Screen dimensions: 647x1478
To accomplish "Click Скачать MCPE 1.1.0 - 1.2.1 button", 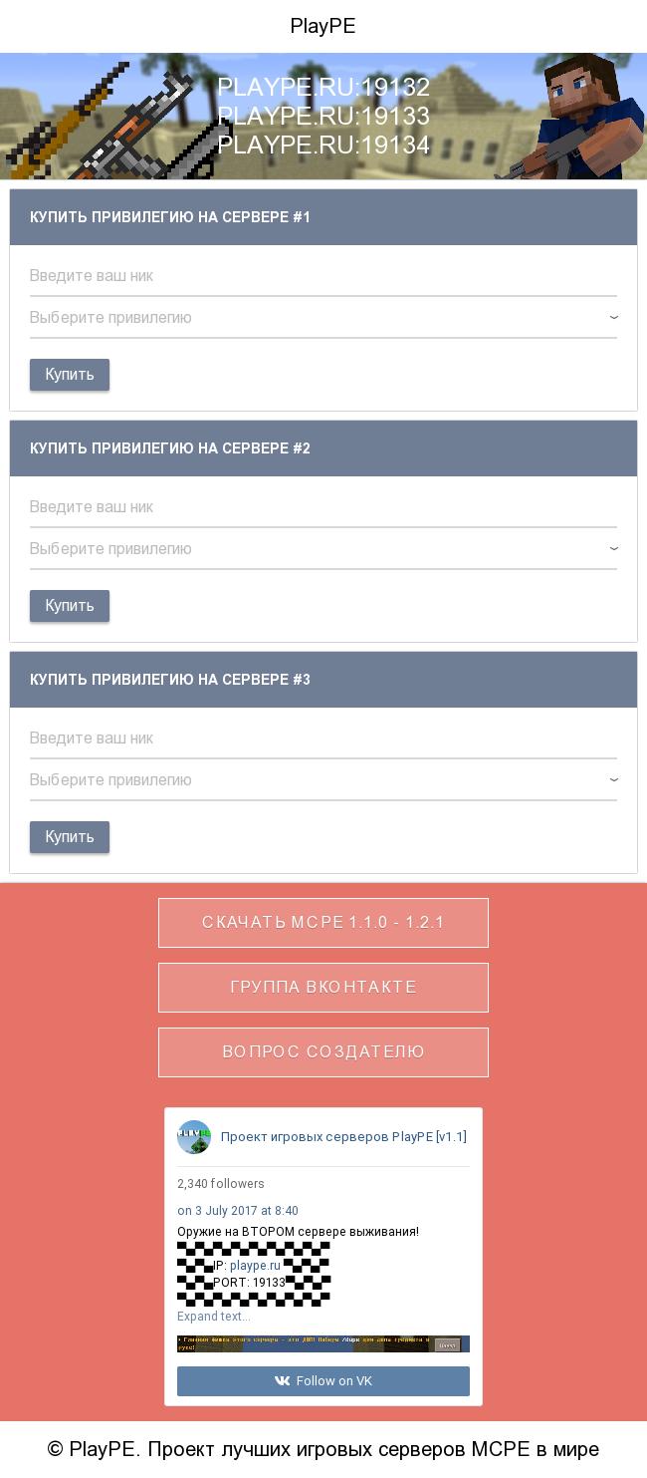I will pyautogui.click(x=323, y=923).
